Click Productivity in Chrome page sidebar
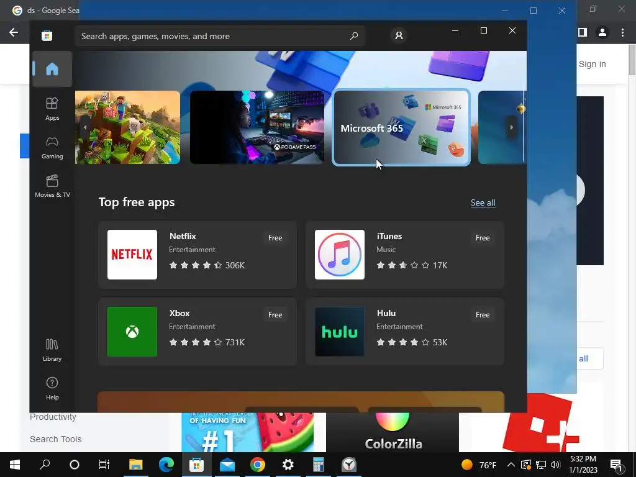Image resolution: width=636 pixels, height=477 pixels. point(53,417)
